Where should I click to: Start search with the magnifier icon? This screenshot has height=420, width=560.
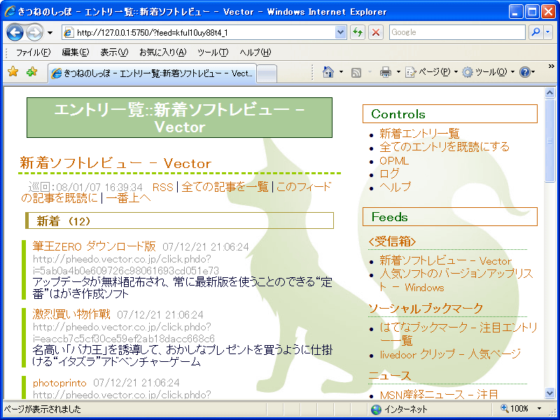(x=535, y=32)
